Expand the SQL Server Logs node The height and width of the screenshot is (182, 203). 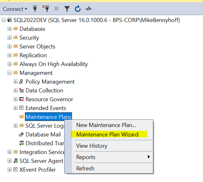click(15, 125)
